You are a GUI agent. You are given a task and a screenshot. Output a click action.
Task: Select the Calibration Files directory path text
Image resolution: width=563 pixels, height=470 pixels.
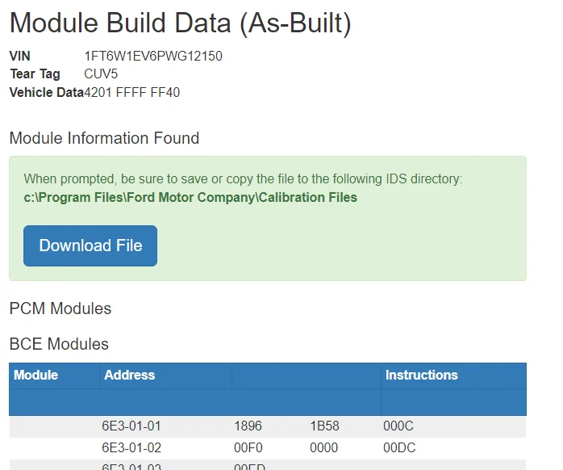click(x=190, y=197)
